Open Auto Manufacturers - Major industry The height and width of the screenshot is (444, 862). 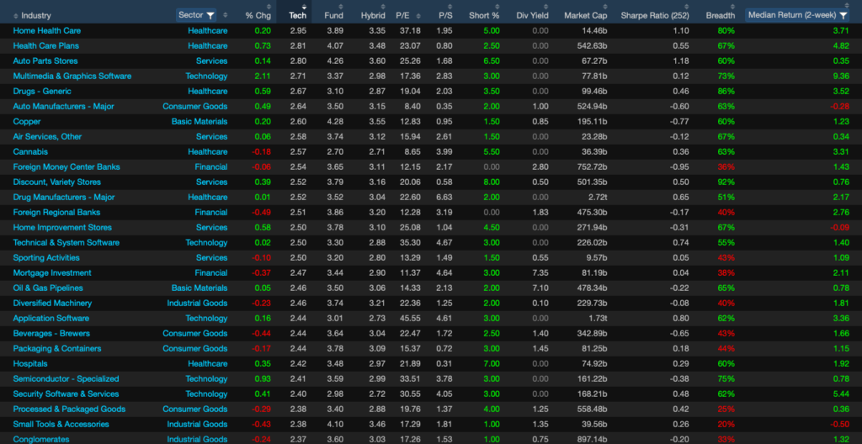coord(63,106)
